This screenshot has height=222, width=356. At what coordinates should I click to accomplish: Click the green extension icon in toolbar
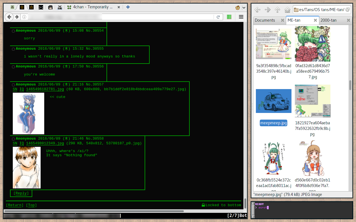click(229, 17)
